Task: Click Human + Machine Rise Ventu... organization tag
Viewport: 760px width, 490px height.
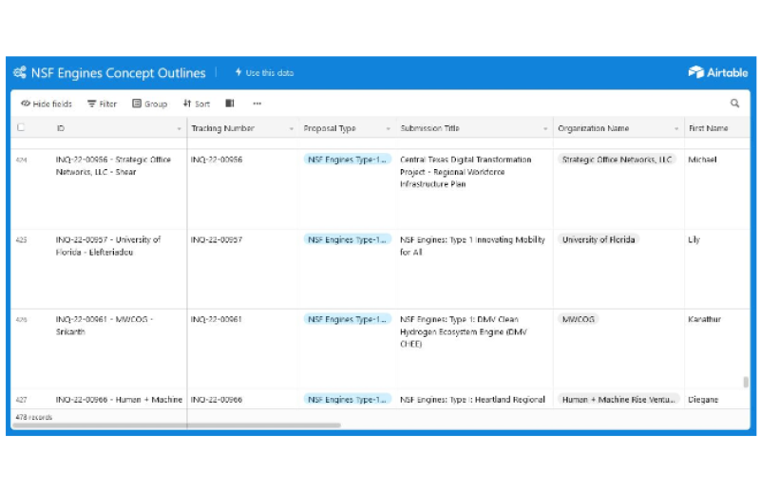Action: (618, 400)
